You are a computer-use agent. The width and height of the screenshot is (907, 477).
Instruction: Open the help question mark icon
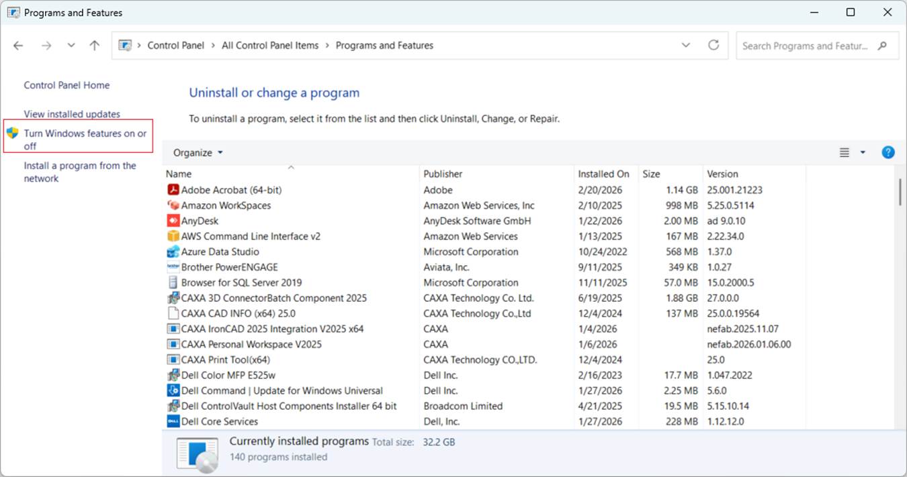pyautogui.click(x=888, y=152)
